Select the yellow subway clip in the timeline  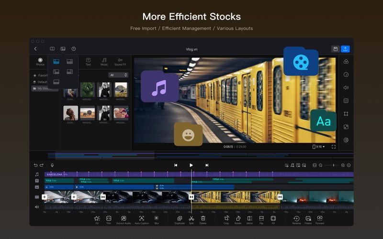236,197
